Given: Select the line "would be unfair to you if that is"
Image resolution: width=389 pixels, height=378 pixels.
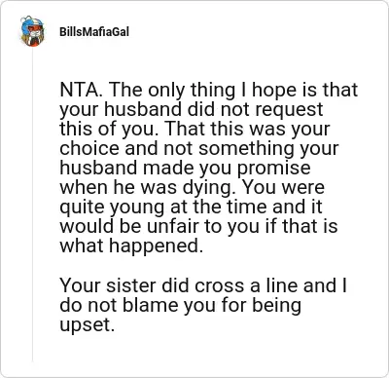Looking at the screenshot, I should pyautogui.click(x=198, y=226).
